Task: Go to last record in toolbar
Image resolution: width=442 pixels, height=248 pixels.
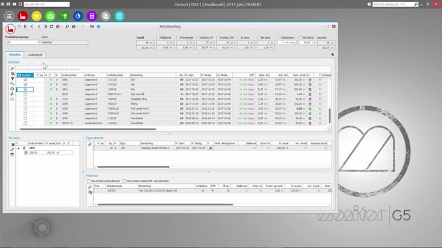Action: pos(45,26)
